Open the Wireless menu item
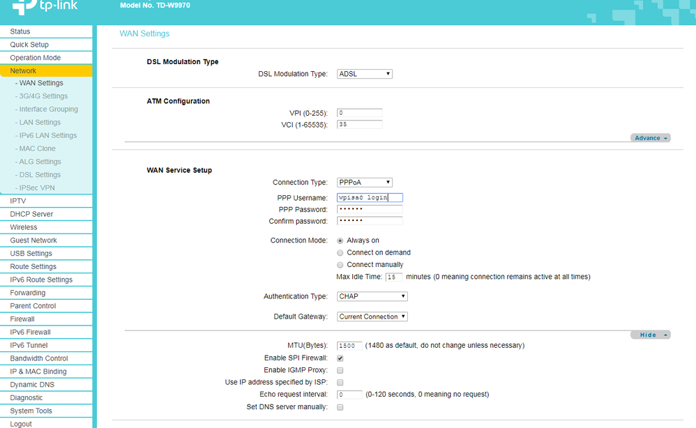The image size is (696, 428). coord(24,227)
